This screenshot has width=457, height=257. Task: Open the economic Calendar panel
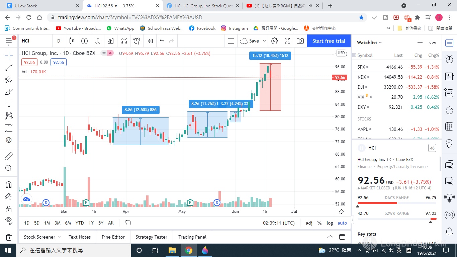click(449, 126)
